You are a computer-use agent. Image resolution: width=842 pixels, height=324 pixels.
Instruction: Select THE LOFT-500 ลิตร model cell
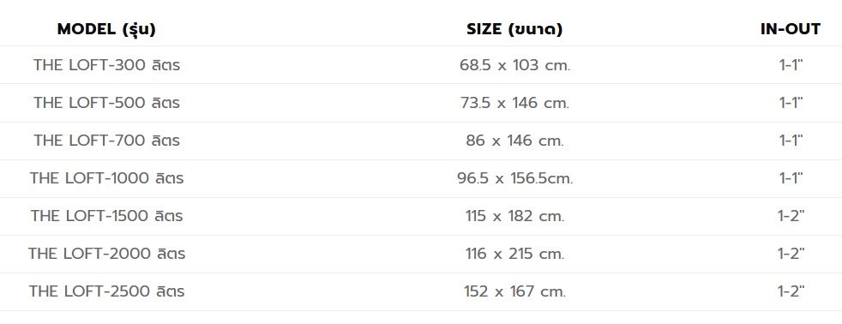coord(106,103)
